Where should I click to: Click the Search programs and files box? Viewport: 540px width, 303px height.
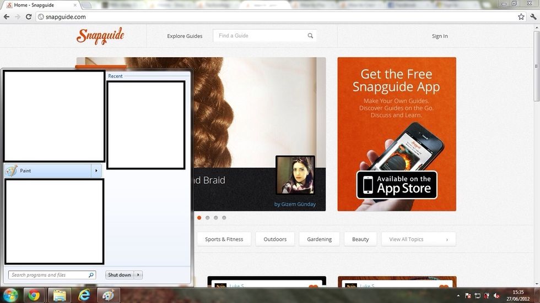click(52, 275)
